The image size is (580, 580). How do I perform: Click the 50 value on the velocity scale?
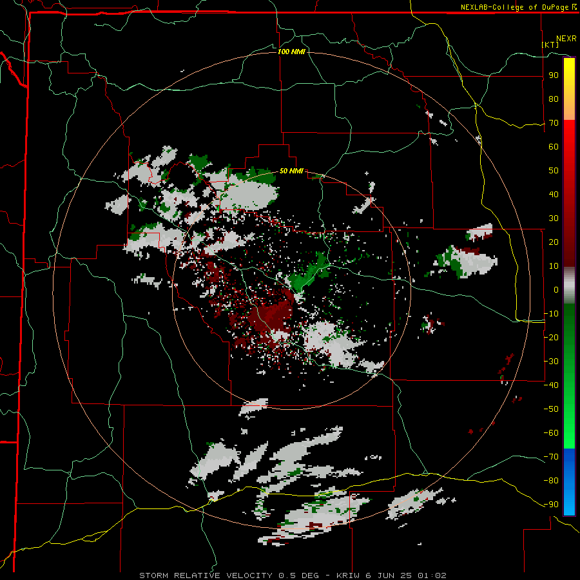click(554, 171)
